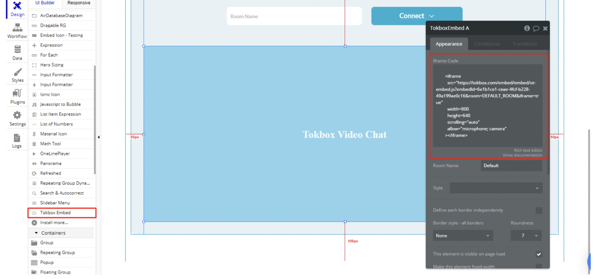Select Repeating Group Dyna... element
The width and height of the screenshot is (597, 279).
[x=61, y=183]
